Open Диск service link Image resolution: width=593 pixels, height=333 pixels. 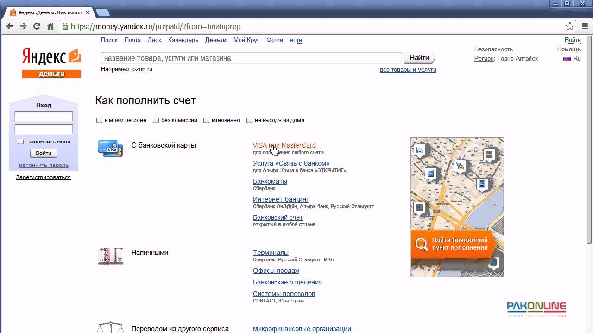point(154,40)
